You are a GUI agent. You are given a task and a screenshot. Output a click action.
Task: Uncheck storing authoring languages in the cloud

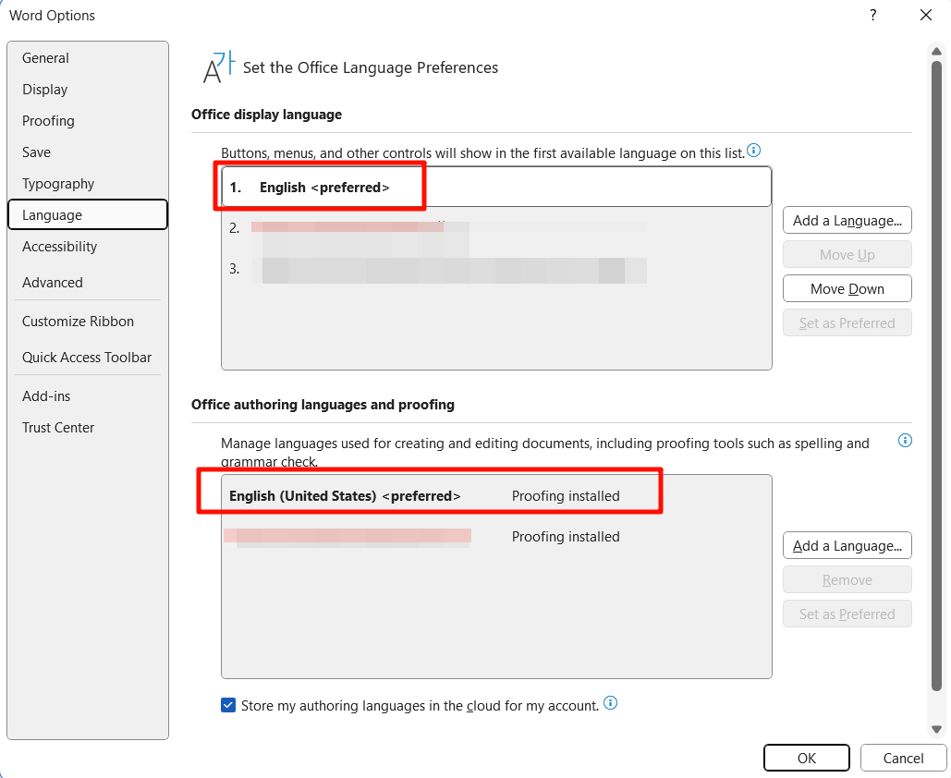tap(227, 705)
